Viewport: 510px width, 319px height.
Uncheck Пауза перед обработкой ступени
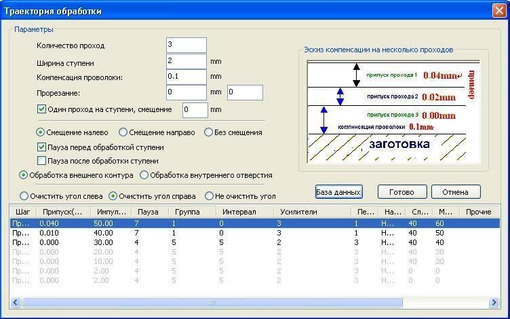[41, 147]
